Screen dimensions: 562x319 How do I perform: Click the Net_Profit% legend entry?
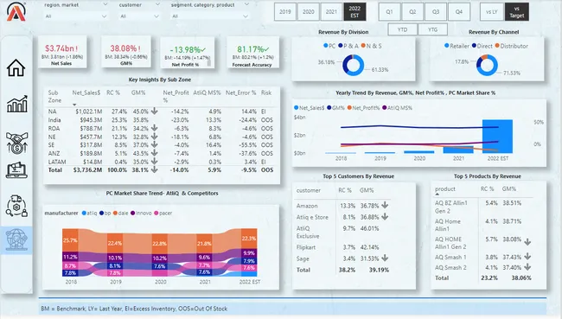click(363, 107)
